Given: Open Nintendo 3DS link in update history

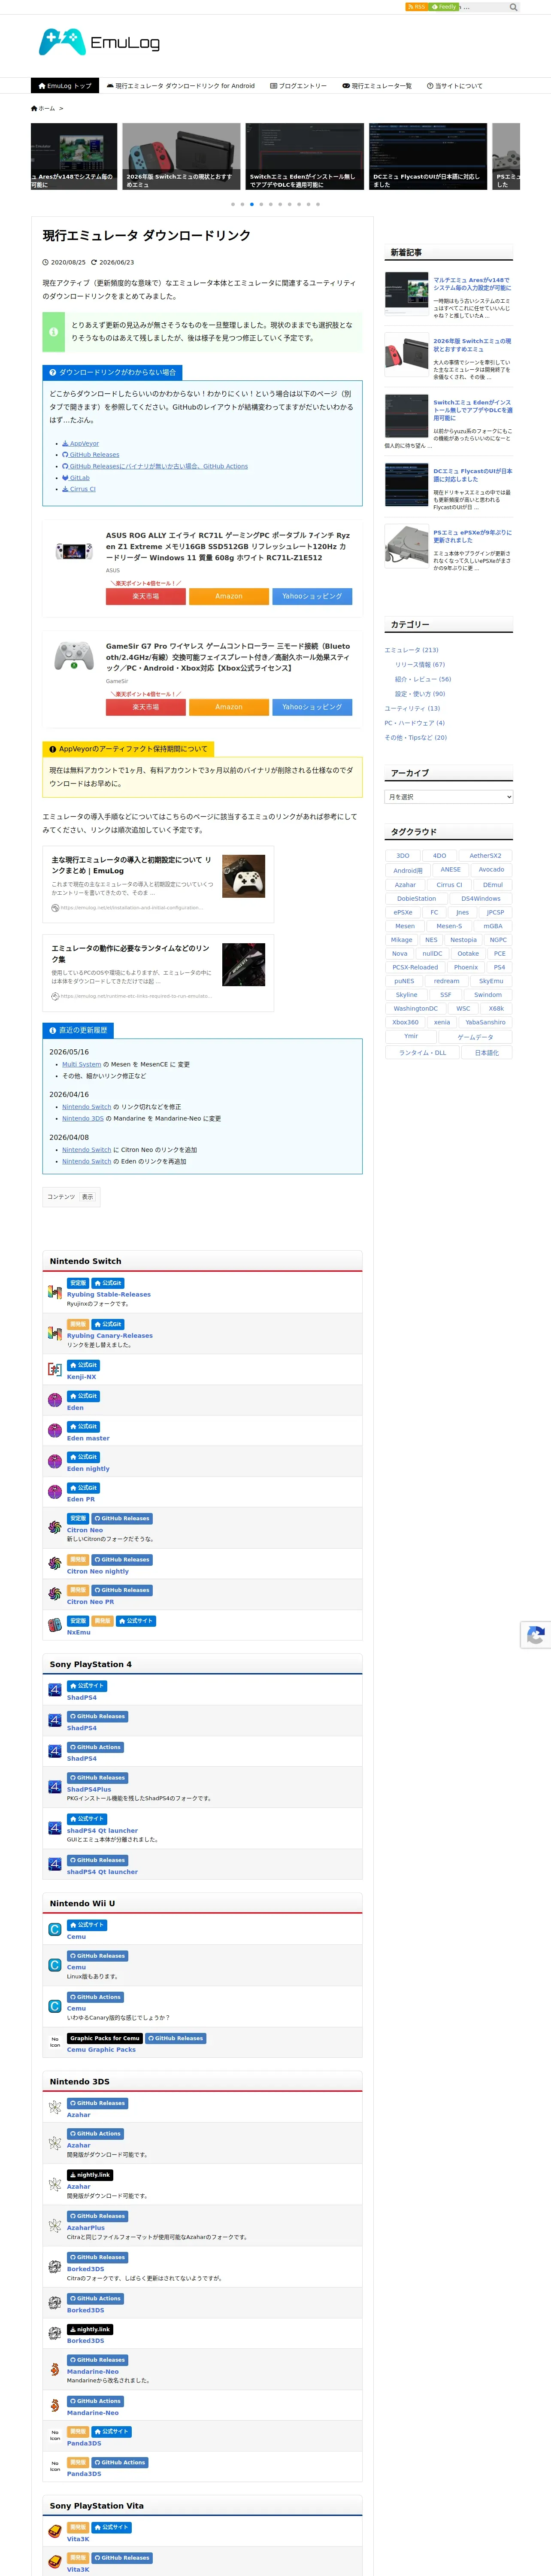Looking at the screenshot, I should (x=83, y=1119).
